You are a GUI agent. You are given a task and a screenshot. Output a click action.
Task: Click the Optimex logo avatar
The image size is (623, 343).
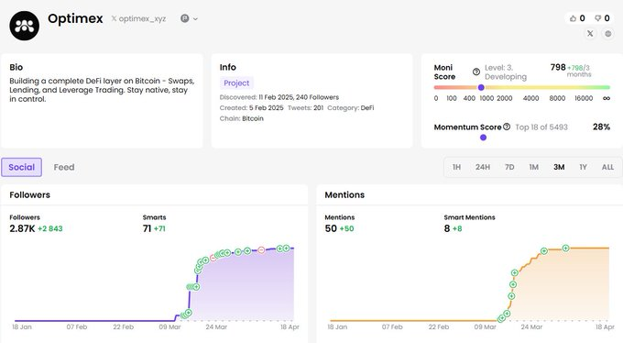click(24, 26)
